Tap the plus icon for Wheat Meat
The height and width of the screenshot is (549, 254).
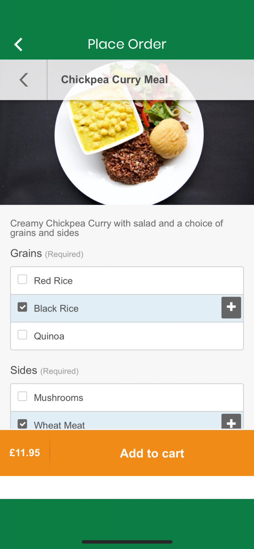231,422
